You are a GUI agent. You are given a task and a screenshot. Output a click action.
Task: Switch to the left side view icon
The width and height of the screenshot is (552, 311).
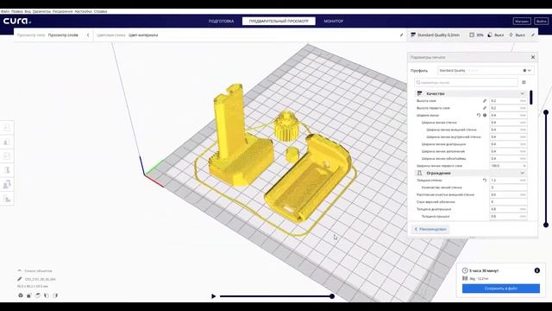click(47, 295)
